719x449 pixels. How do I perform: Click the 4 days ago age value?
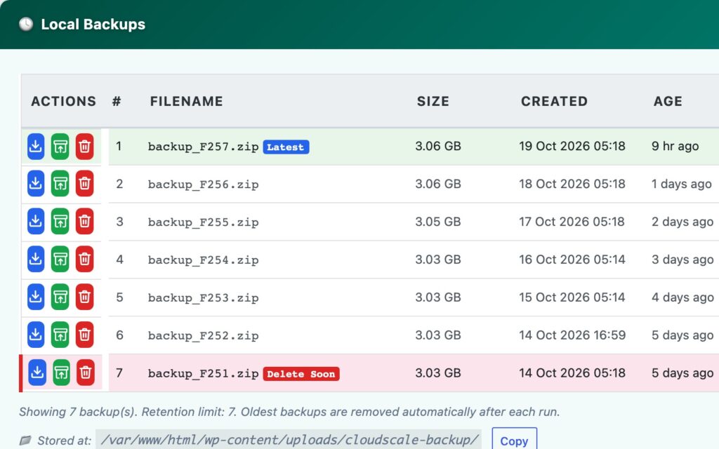coord(682,297)
